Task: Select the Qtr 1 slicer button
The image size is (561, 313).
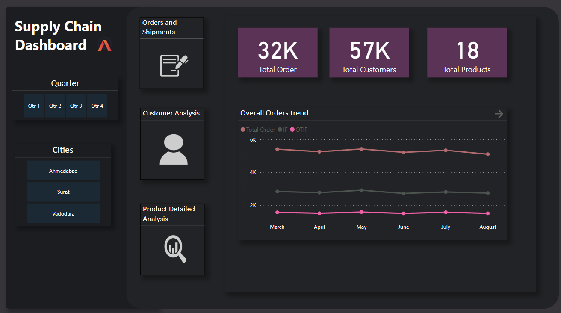Action: click(34, 106)
